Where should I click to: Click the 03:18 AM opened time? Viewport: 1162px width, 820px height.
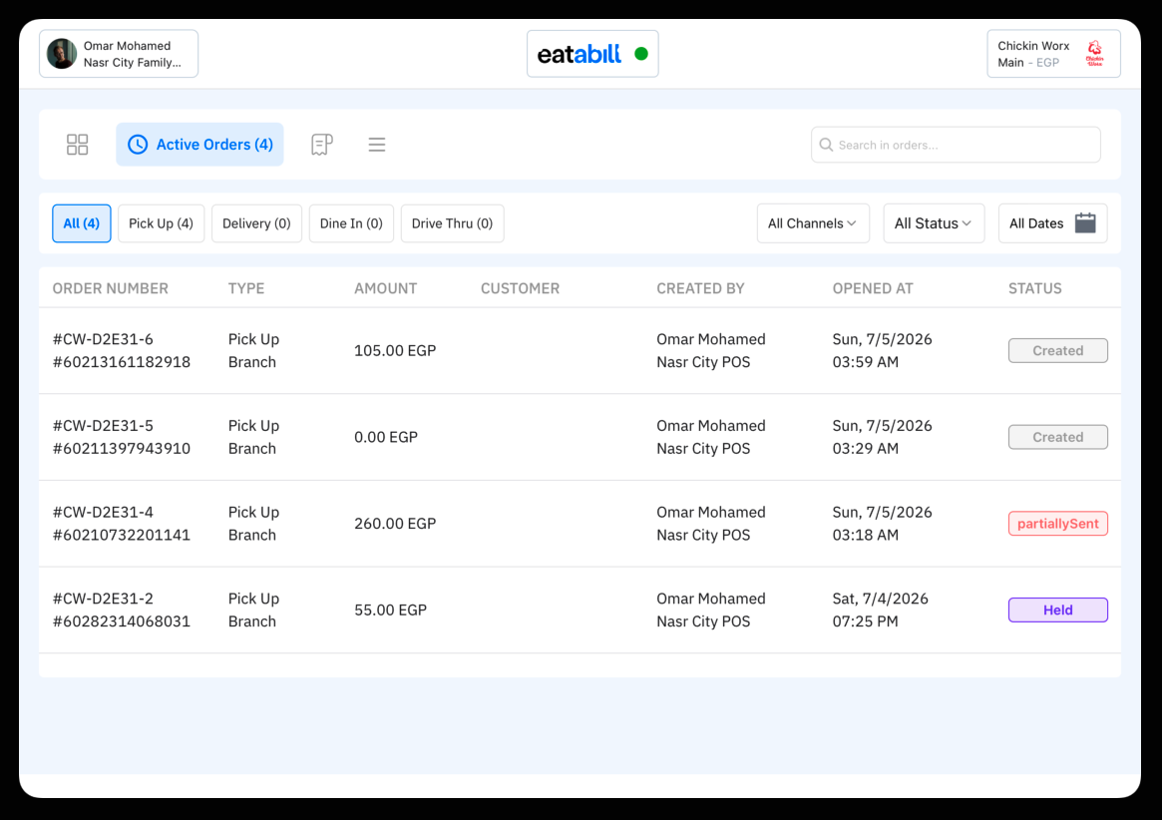pyautogui.click(x=866, y=536)
